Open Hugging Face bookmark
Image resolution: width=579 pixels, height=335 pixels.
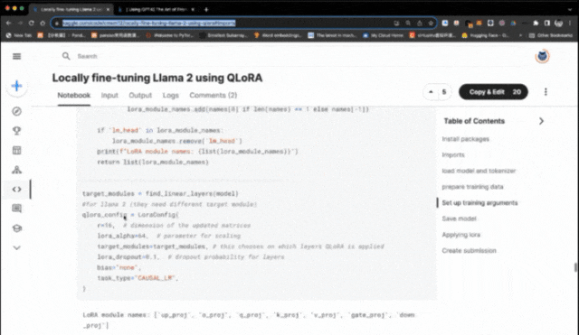pos(485,35)
